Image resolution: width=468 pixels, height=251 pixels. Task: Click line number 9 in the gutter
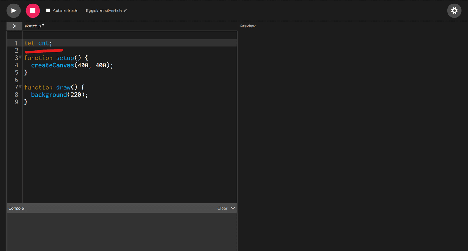16,102
